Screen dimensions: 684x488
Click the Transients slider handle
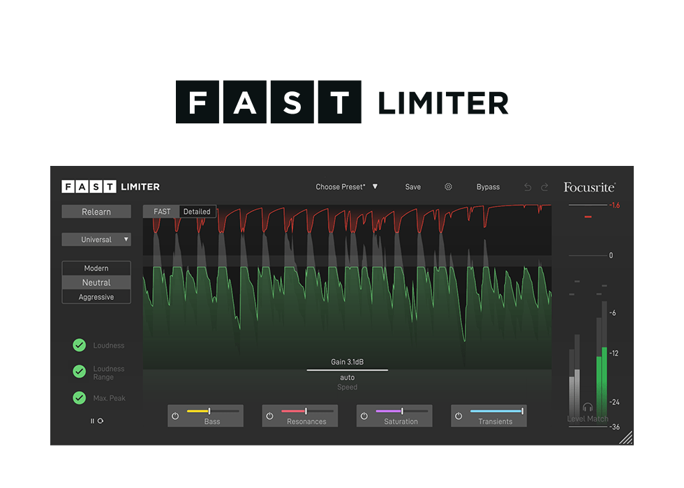pyautogui.click(x=522, y=411)
